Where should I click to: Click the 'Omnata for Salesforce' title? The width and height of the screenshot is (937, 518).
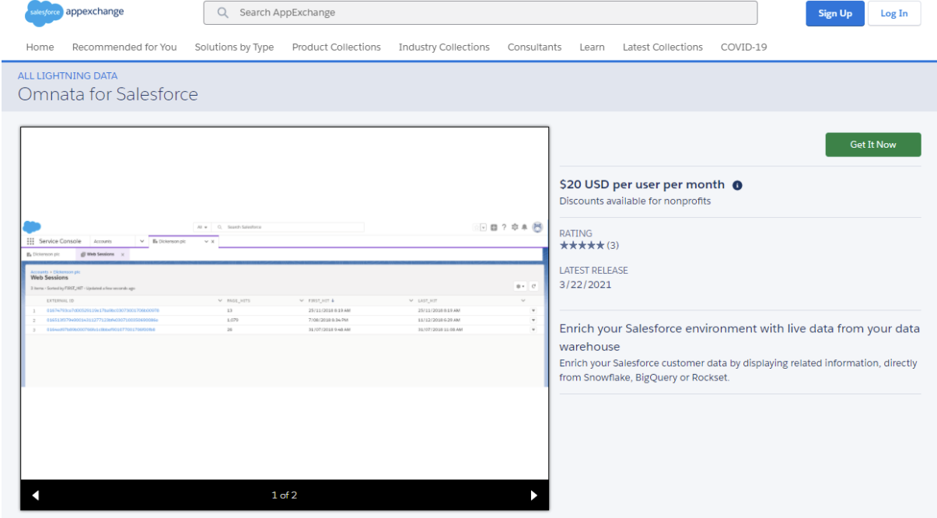tap(108, 95)
